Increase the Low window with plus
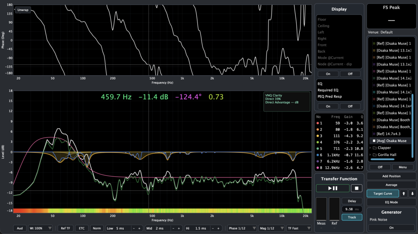Image resolution: width=418 pixels, height=234 pixels. coord(139,228)
